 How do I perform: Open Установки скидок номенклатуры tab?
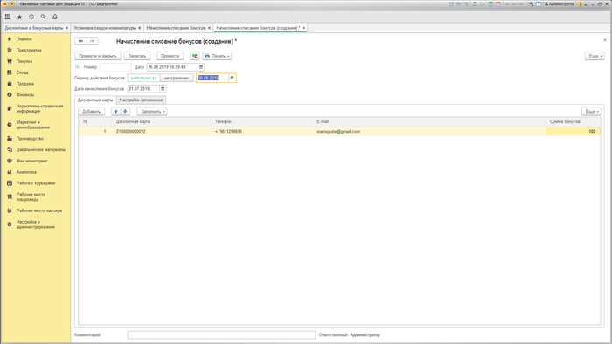point(105,28)
